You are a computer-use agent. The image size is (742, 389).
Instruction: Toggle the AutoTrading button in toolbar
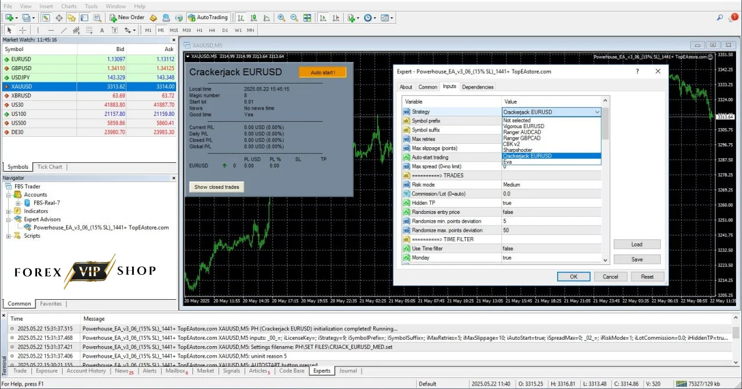tap(208, 17)
